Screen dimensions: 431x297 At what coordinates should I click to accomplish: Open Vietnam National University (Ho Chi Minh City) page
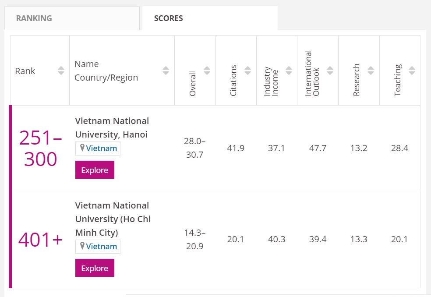[x=113, y=219]
